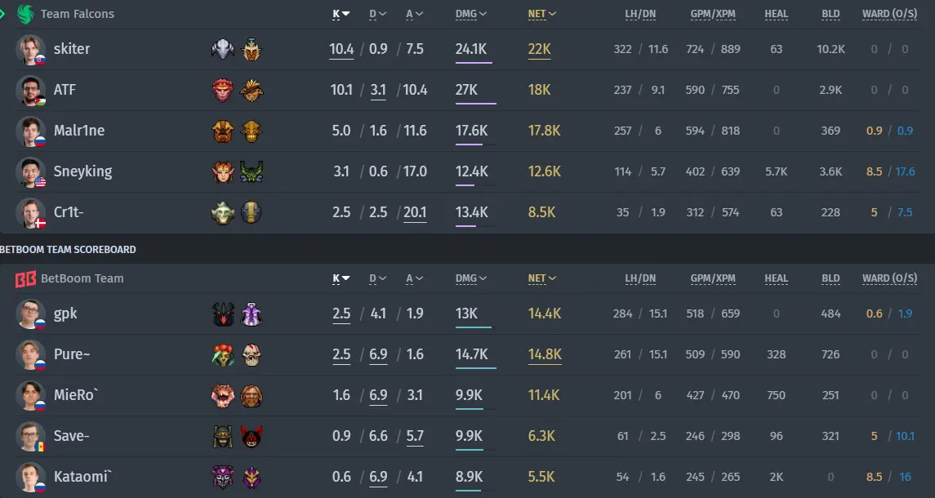The image size is (935, 498).
Task: Open MieRo` player profile link
Action: point(76,395)
